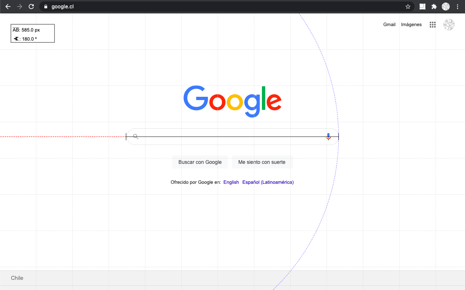The image size is (465, 290).
Task: Open the Extensions puzzle piece menu
Action: 434,7
